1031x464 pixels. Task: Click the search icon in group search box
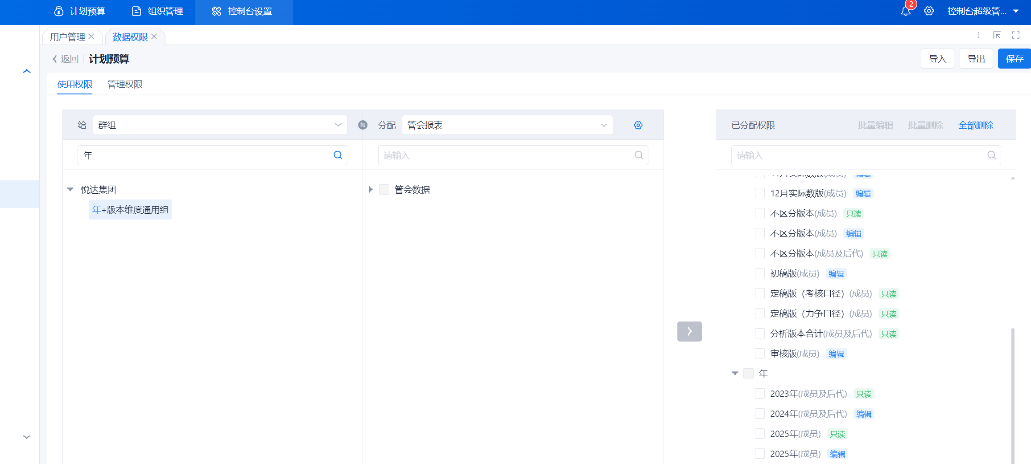point(338,155)
